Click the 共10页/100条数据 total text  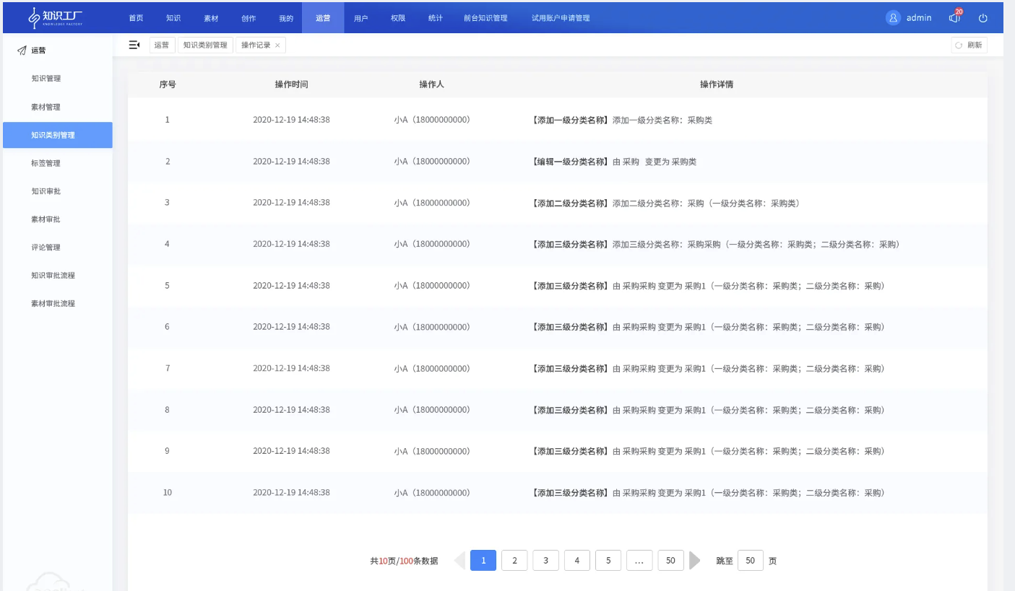(404, 561)
